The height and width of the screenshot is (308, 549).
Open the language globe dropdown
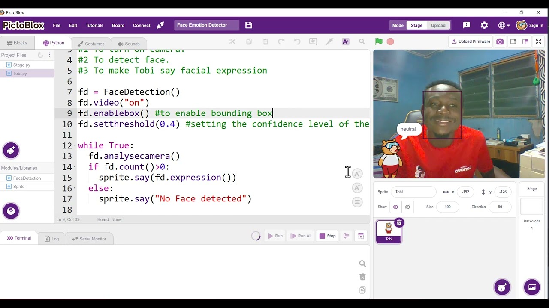click(x=504, y=25)
